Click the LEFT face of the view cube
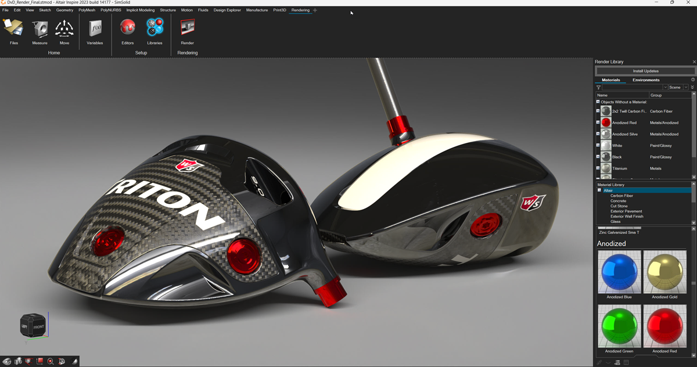 tap(25, 326)
